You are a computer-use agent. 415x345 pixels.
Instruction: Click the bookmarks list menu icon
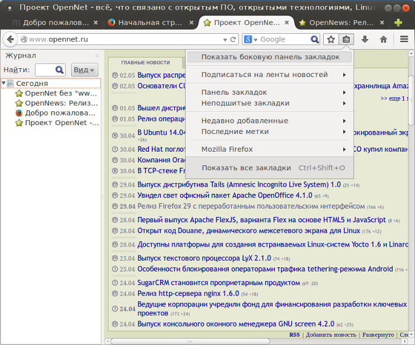pos(346,39)
